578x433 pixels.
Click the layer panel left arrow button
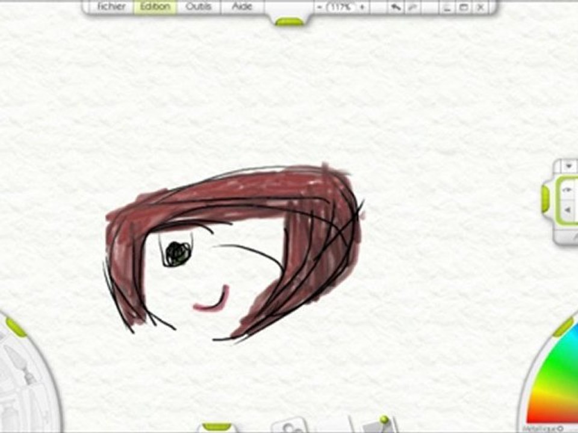(x=568, y=210)
